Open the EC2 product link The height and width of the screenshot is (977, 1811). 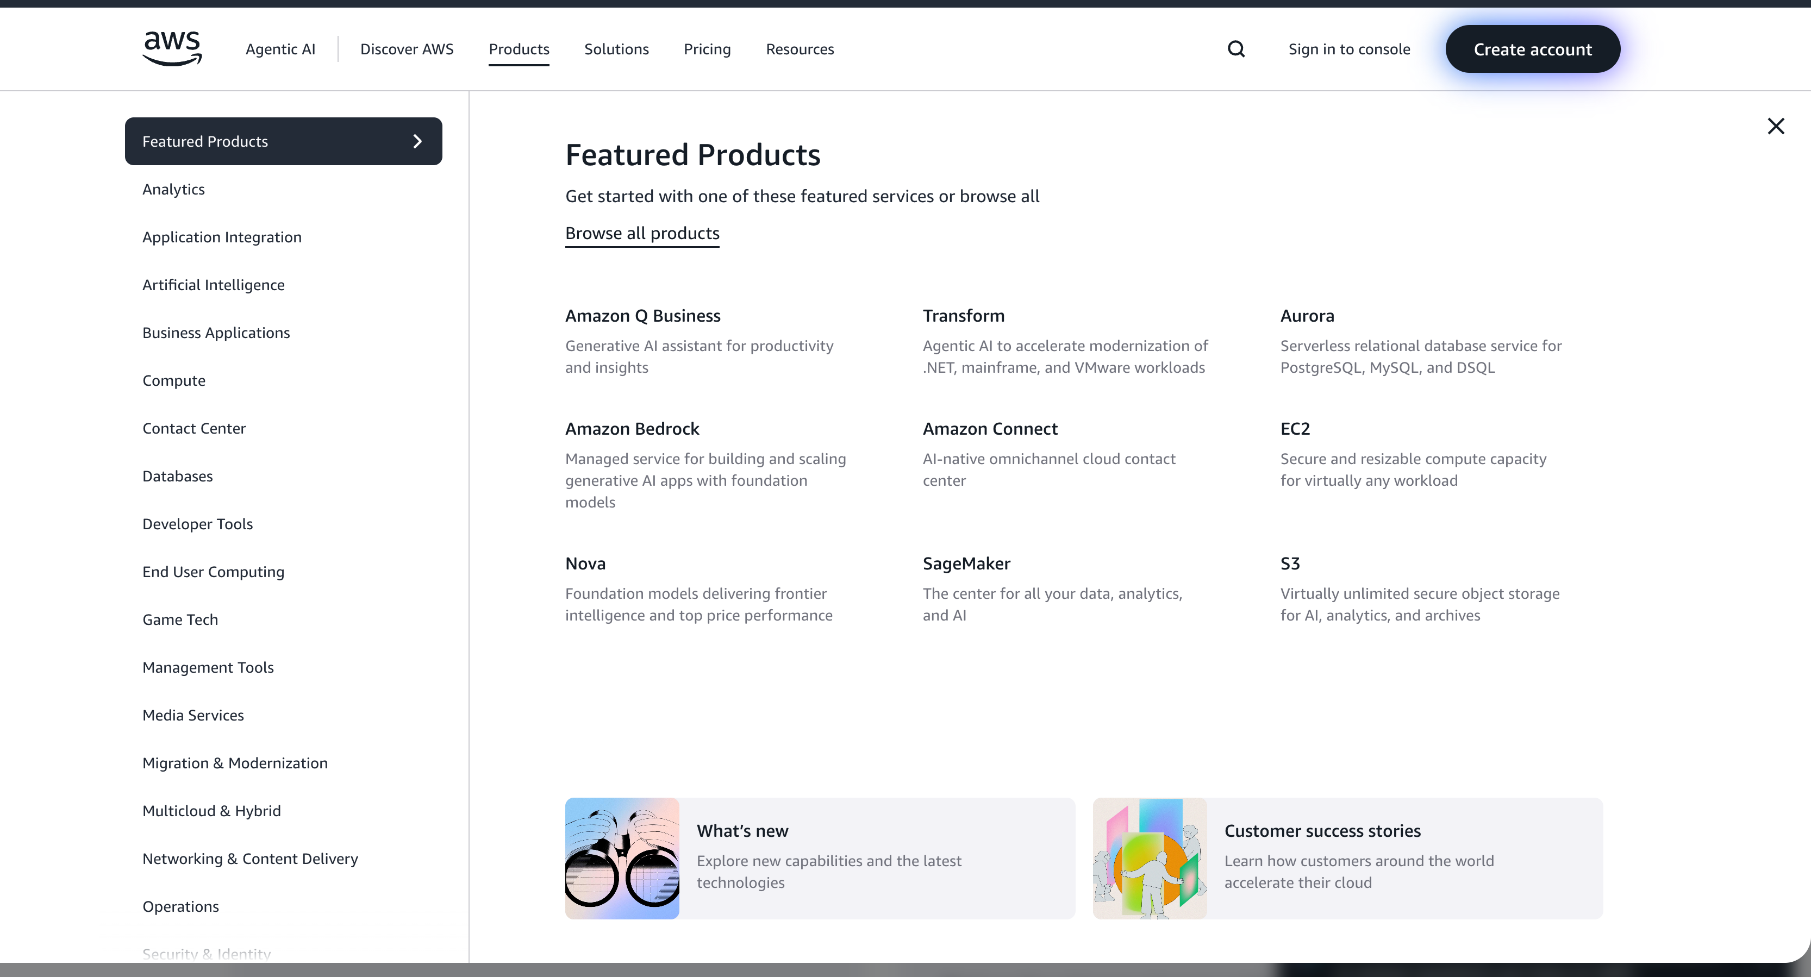1295,429
